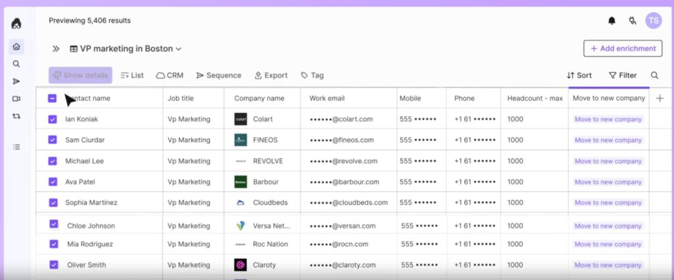Click the notification bell icon
Viewport: 674px width, 280px height.
click(x=612, y=21)
